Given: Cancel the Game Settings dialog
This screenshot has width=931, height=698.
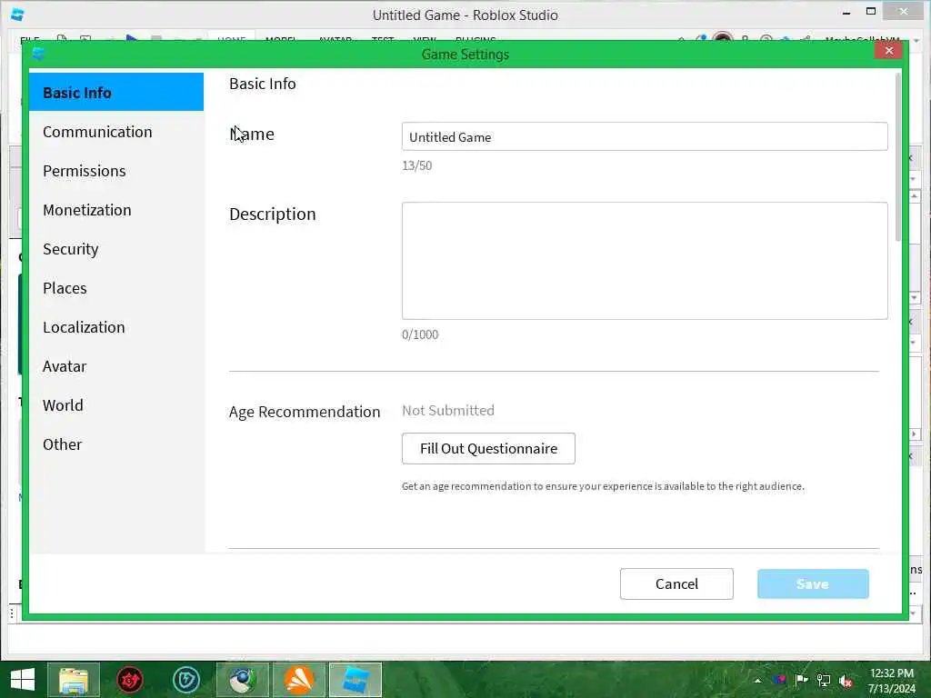Looking at the screenshot, I should tap(676, 584).
